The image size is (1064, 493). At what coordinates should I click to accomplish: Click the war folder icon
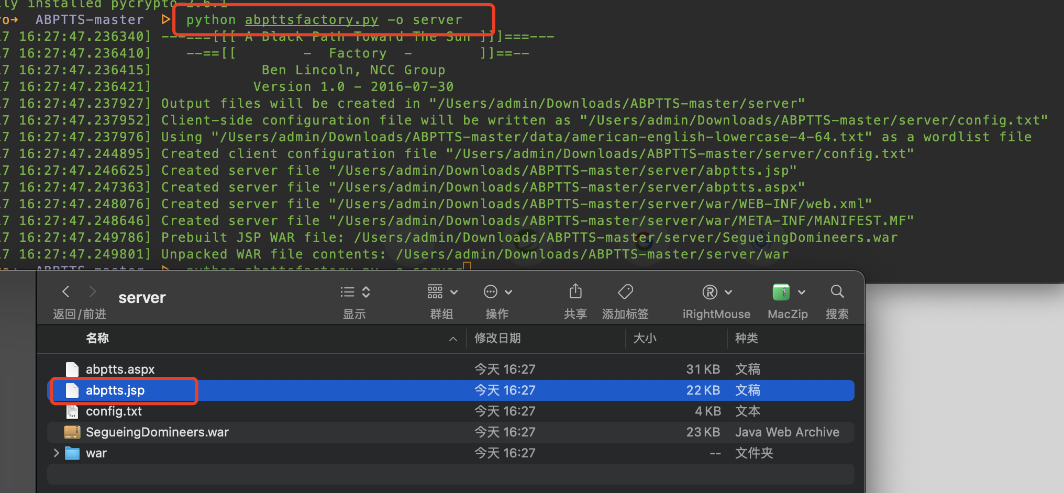pos(72,453)
